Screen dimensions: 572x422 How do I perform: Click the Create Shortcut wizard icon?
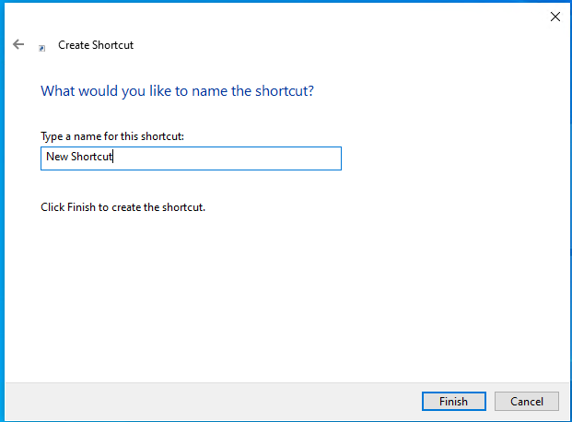[x=42, y=48]
